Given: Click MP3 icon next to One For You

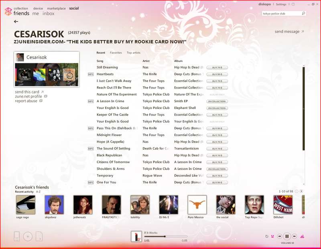Looking at the screenshot, I should pyautogui.click(x=91, y=182).
